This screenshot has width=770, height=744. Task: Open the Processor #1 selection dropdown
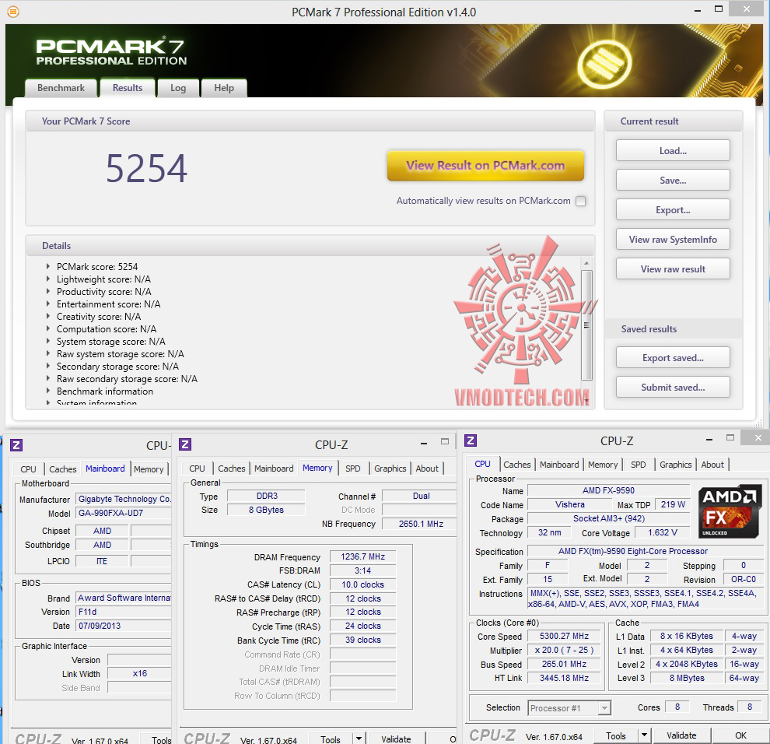(x=604, y=708)
